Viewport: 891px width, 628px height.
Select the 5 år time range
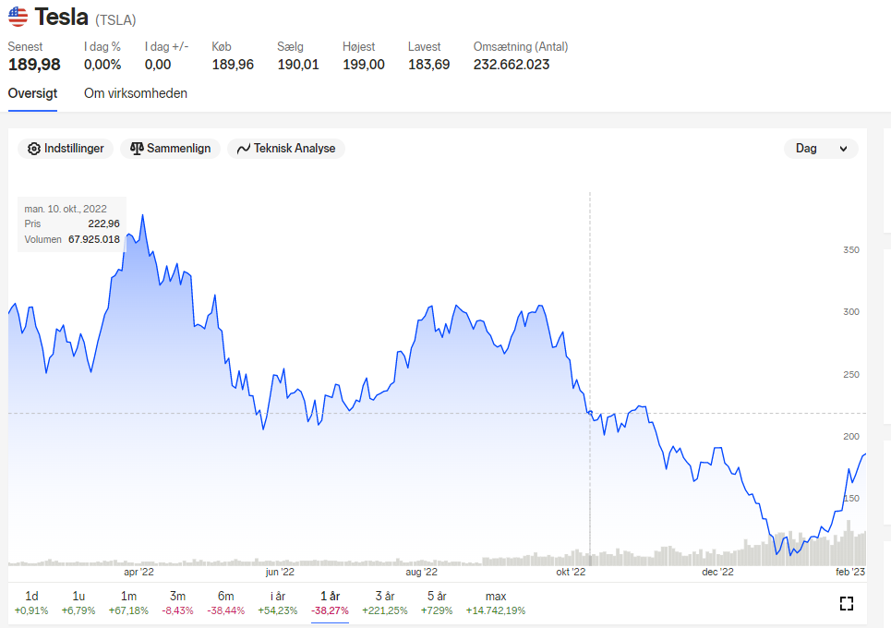tap(437, 603)
